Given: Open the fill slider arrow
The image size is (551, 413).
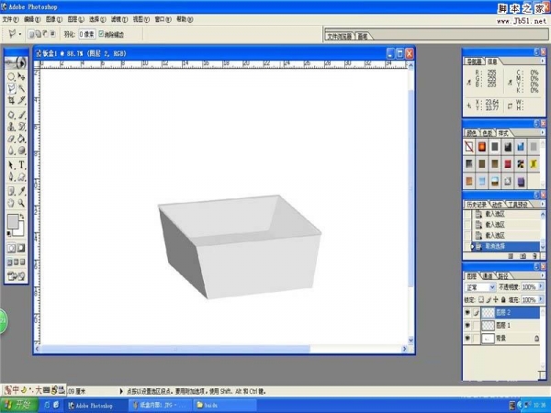Looking at the screenshot, I should pos(541,299).
